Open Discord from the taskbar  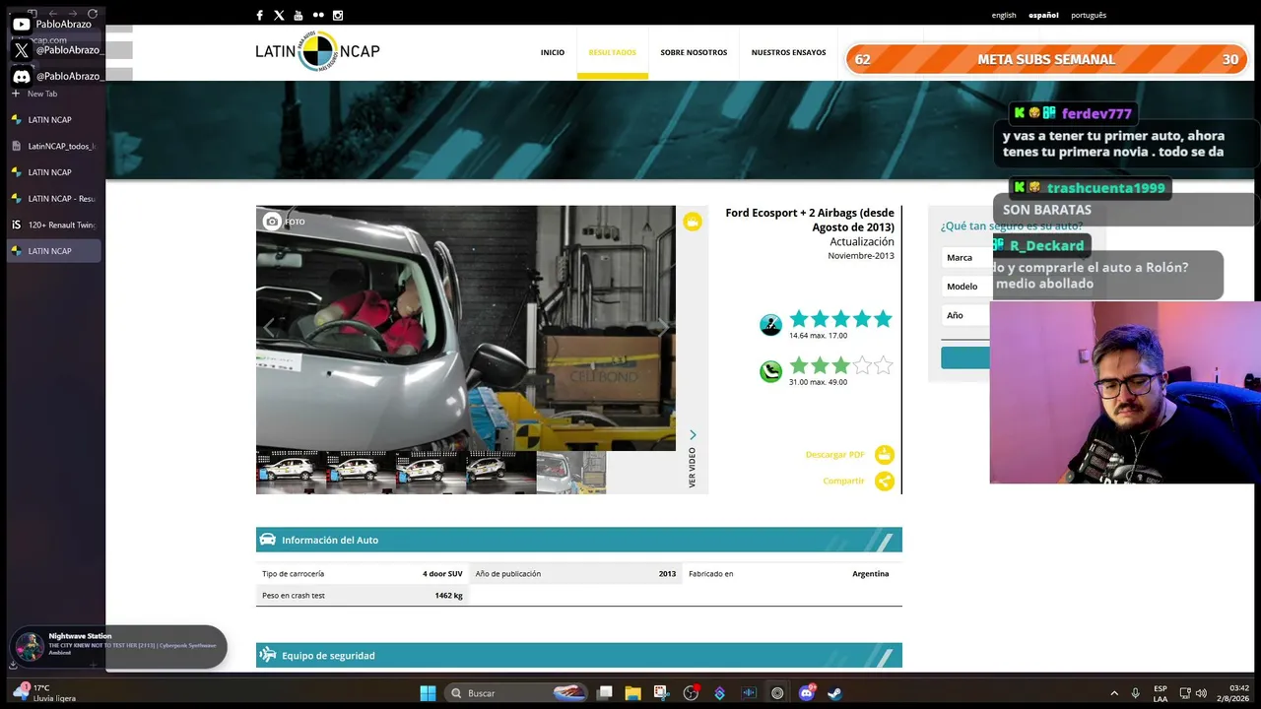[807, 693]
